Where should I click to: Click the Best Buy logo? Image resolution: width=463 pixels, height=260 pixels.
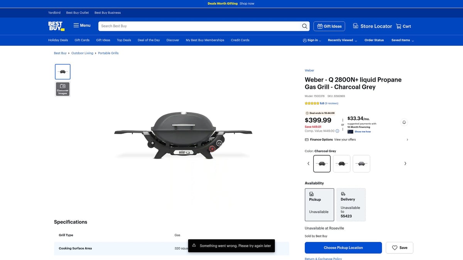coord(56,26)
